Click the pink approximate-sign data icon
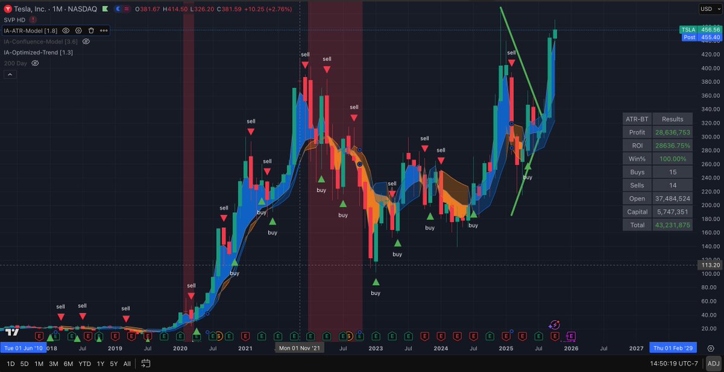 point(126,9)
